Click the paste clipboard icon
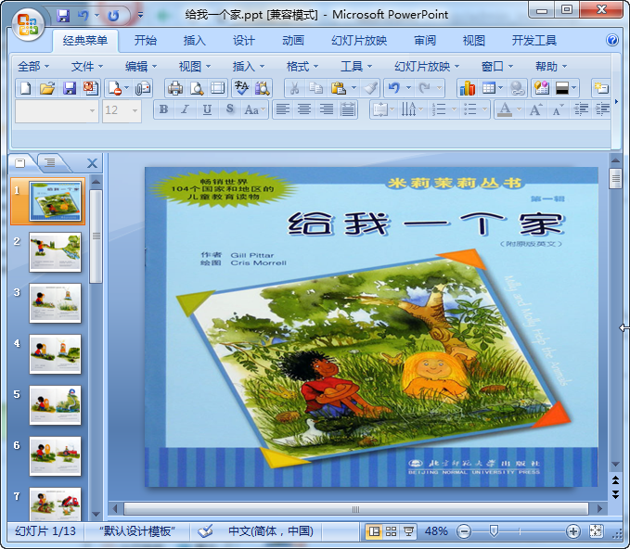630x549 pixels. pos(338,88)
